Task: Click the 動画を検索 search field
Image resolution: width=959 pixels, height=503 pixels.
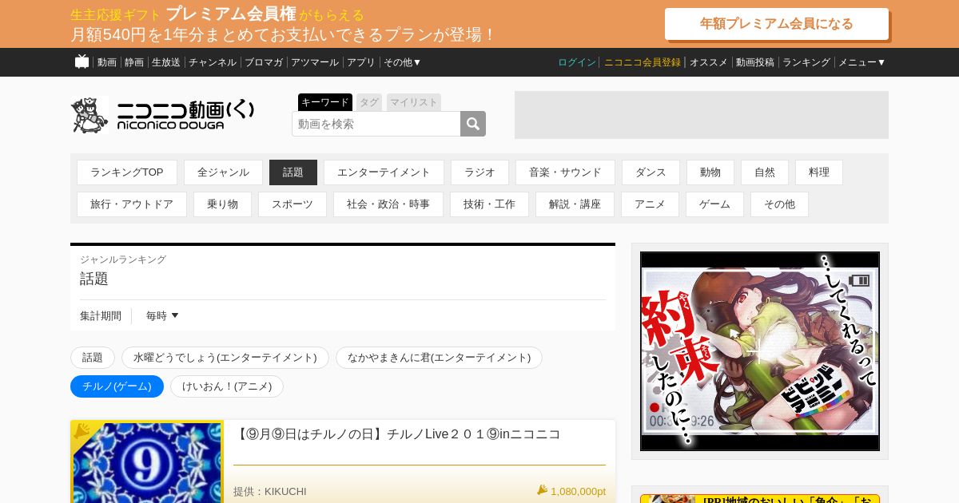Action: pyautogui.click(x=376, y=124)
